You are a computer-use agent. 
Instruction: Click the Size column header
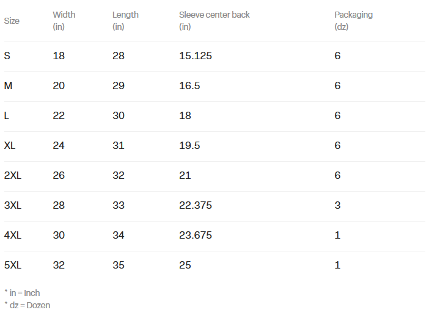click(x=12, y=21)
